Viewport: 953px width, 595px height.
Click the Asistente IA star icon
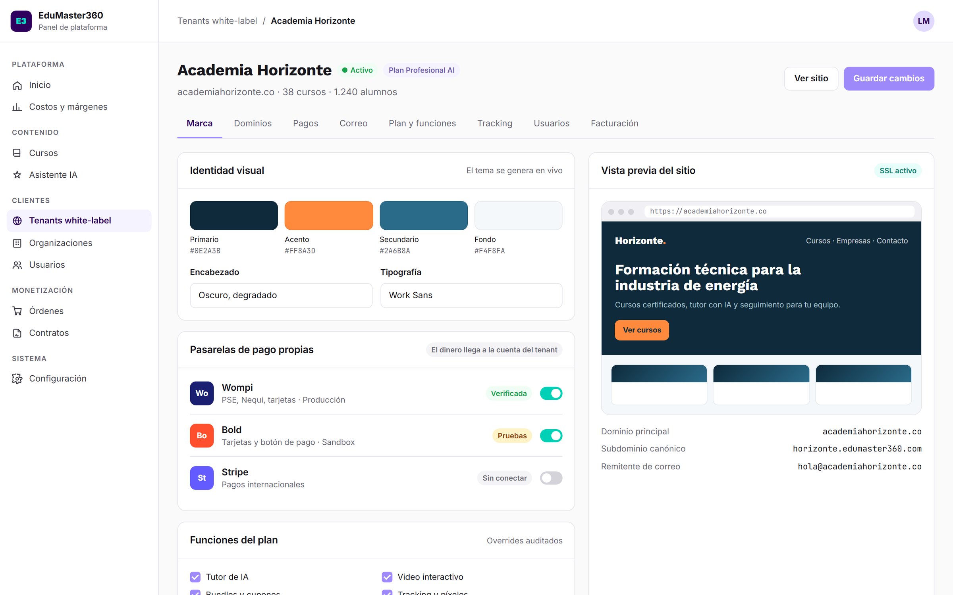(17, 175)
